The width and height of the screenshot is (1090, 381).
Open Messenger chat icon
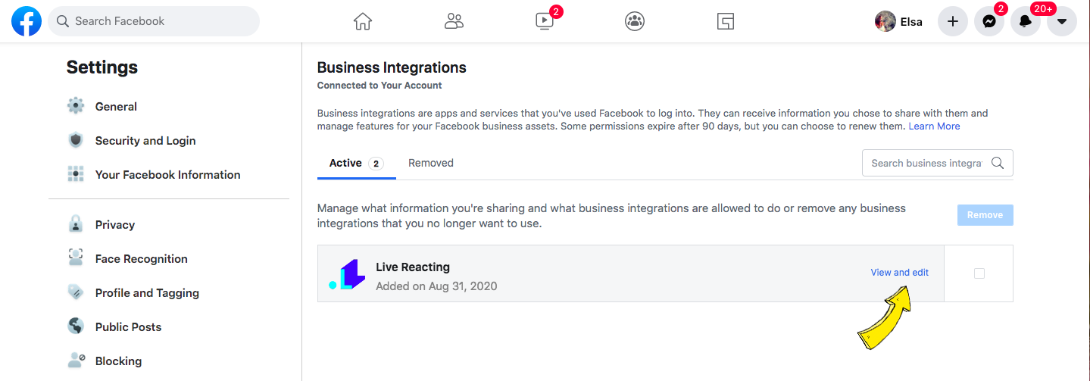coord(989,21)
